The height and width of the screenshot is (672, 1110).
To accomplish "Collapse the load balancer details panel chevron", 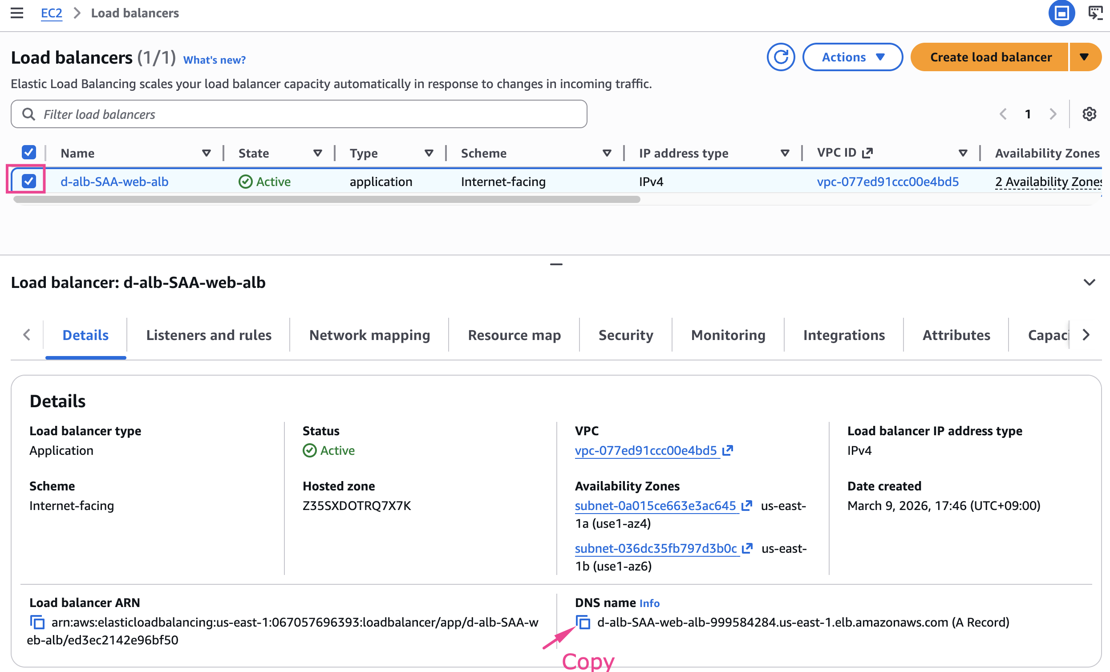I will pyautogui.click(x=1089, y=283).
